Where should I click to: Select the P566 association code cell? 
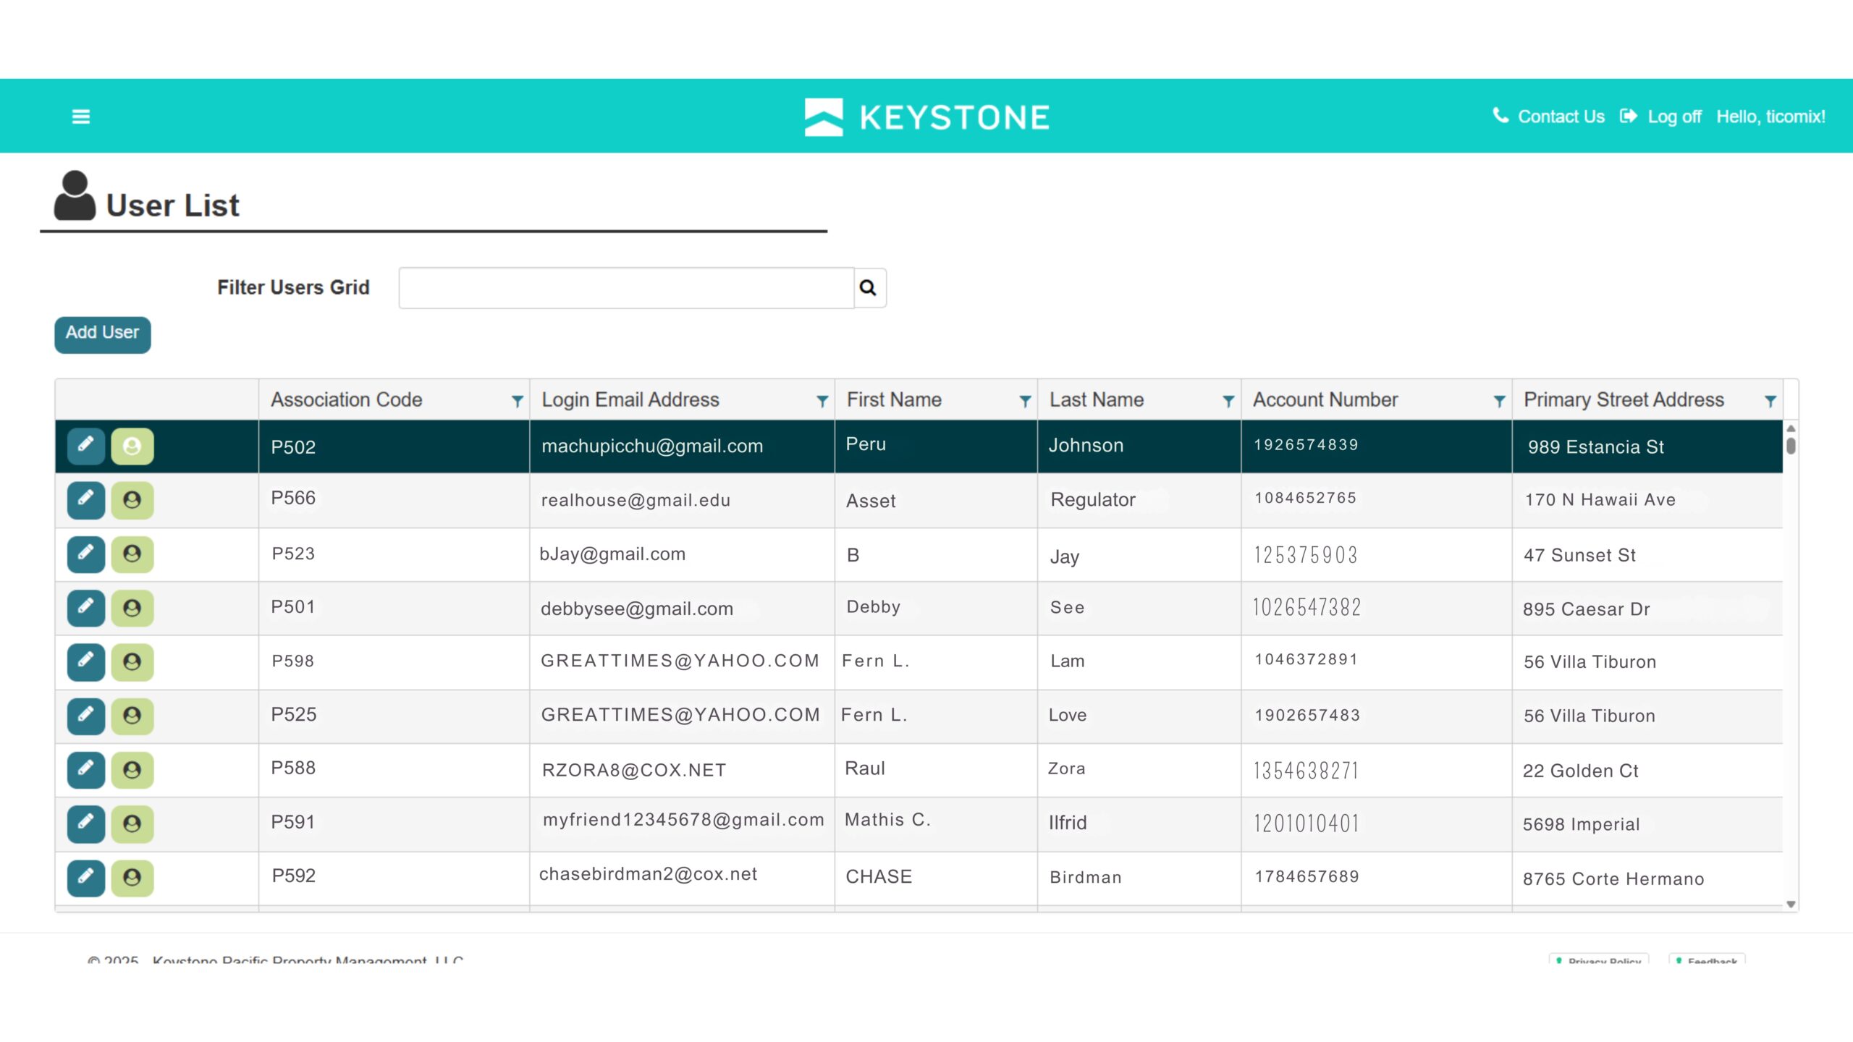(x=394, y=500)
